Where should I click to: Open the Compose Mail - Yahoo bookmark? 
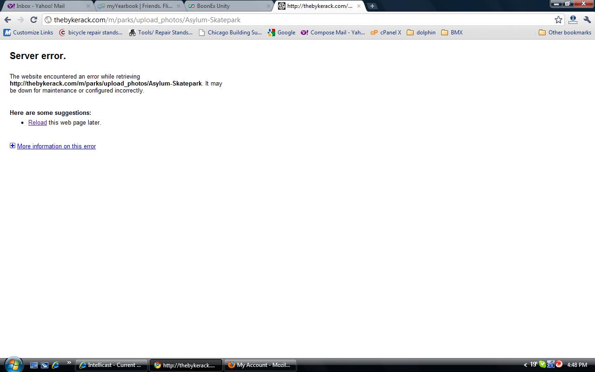pyautogui.click(x=333, y=33)
